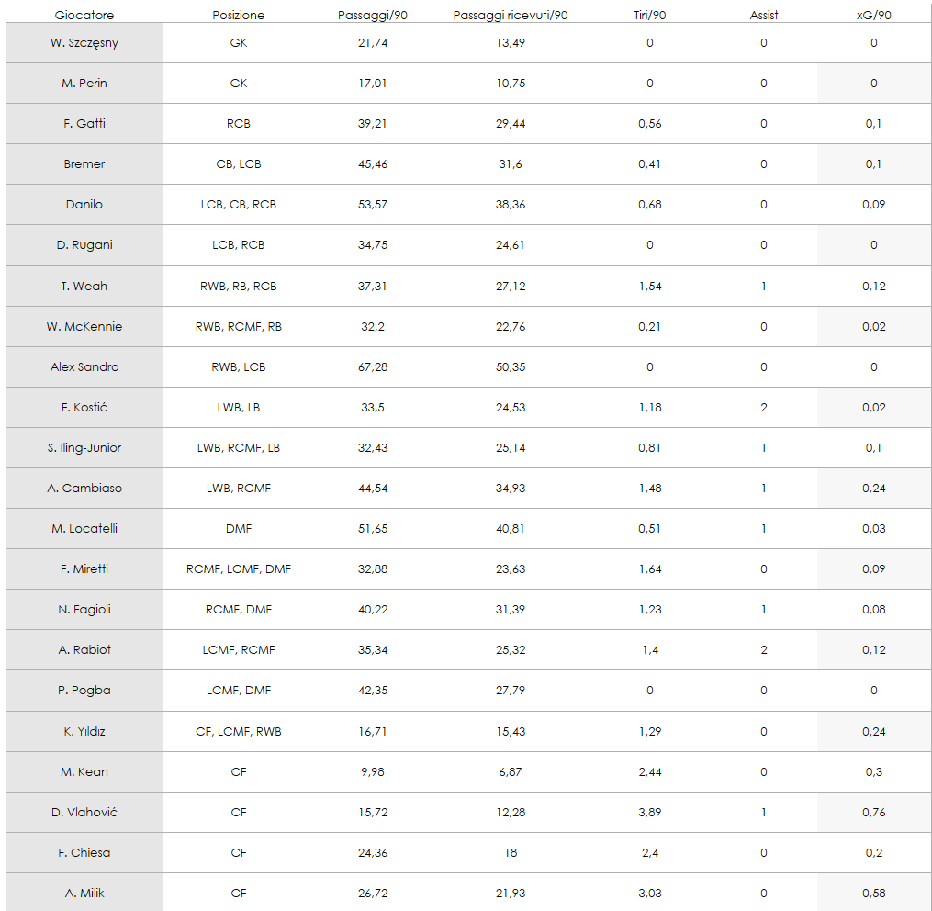This screenshot has width=932, height=911.
Task: Select A. Milik player name cell
Action: tap(84, 894)
